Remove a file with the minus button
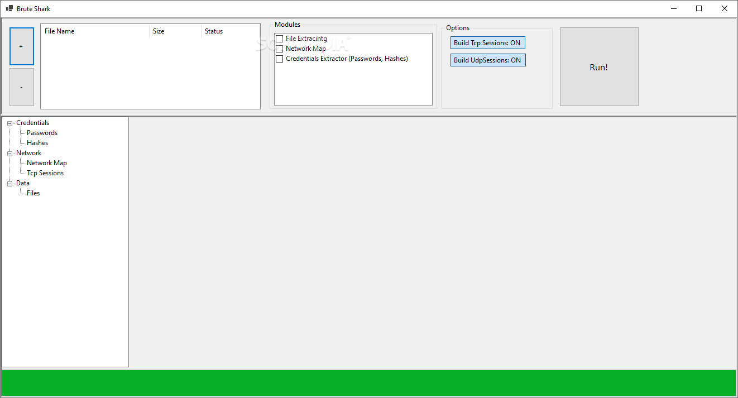Image resolution: width=738 pixels, height=398 pixels. click(x=22, y=87)
